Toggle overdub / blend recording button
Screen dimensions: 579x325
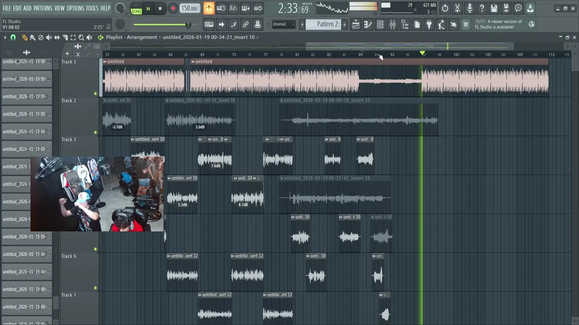coord(245,8)
